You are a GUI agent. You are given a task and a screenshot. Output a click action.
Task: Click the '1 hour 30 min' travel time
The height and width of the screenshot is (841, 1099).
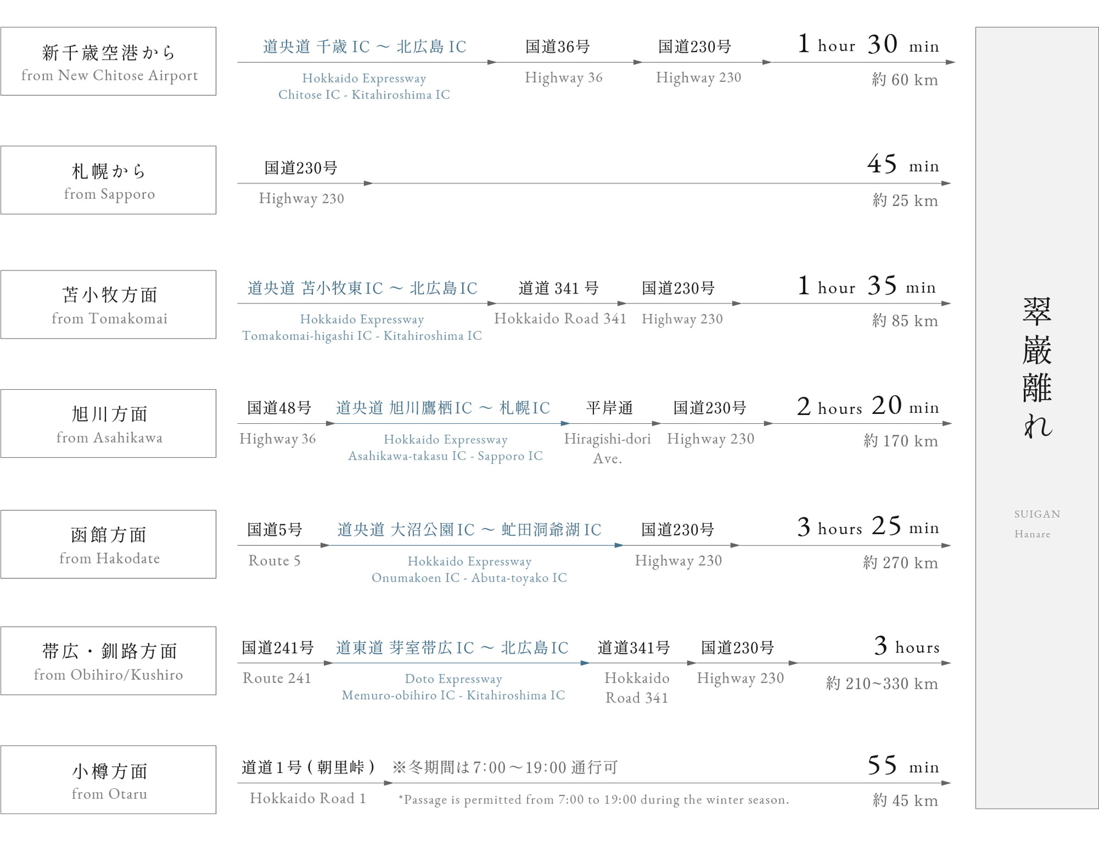[868, 44]
